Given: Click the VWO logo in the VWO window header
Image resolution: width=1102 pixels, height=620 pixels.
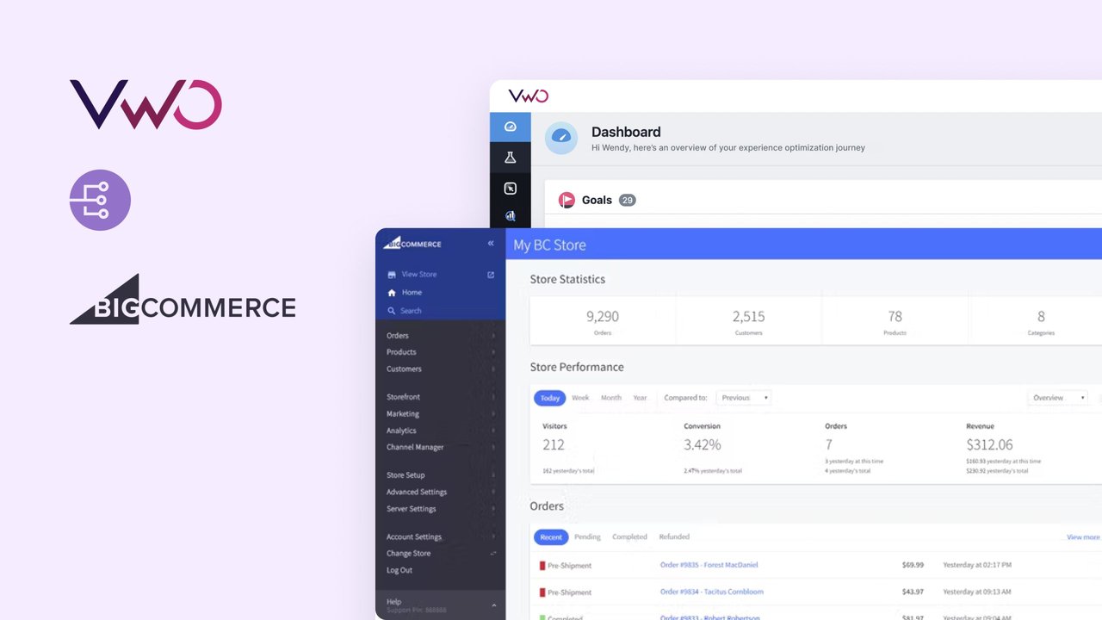Looking at the screenshot, I should pyautogui.click(x=528, y=96).
